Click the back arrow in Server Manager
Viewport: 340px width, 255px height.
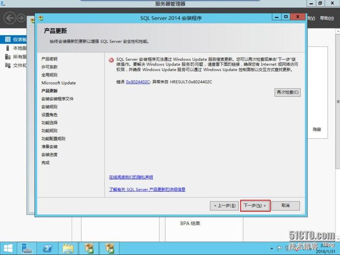pos(10,18)
